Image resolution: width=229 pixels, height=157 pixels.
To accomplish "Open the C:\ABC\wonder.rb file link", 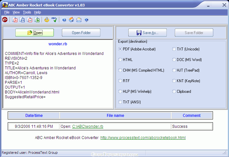I will pos(88,126).
